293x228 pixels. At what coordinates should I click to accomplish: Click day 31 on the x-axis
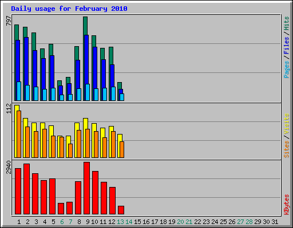tap(275, 222)
